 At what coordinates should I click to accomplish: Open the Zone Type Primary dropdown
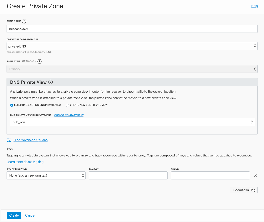[132, 69]
